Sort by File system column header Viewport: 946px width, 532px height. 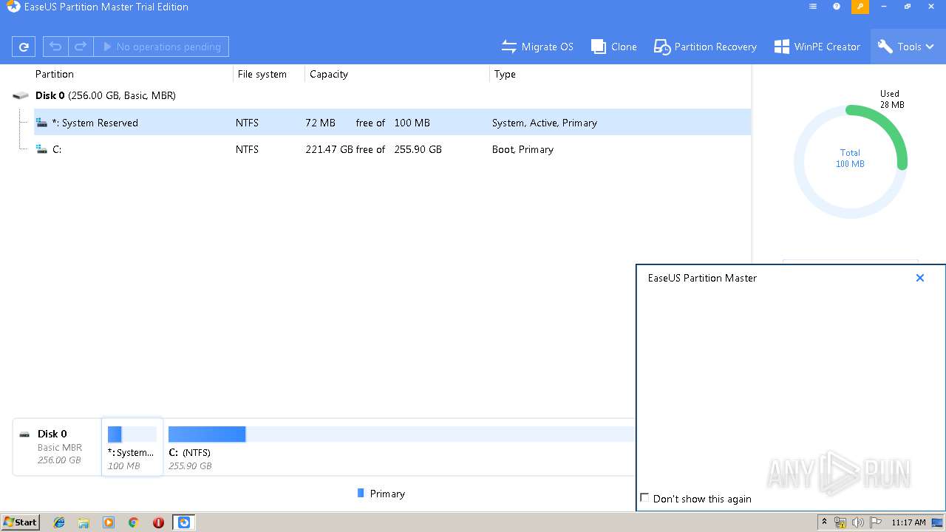coord(262,74)
